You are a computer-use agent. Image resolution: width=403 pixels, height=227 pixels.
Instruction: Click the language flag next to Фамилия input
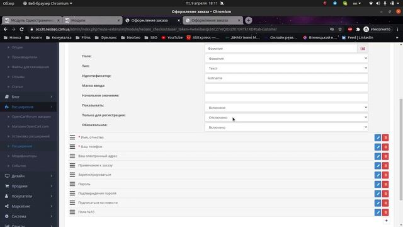tap(363, 49)
